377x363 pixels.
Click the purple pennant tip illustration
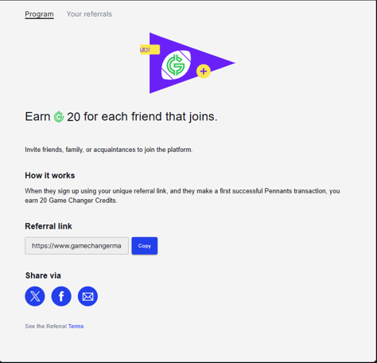[x=224, y=63]
